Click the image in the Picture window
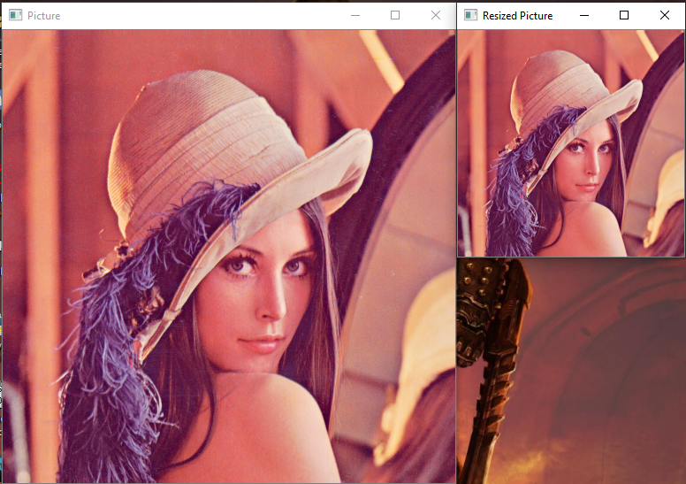Viewport: 686px width, 484px height. click(229, 257)
